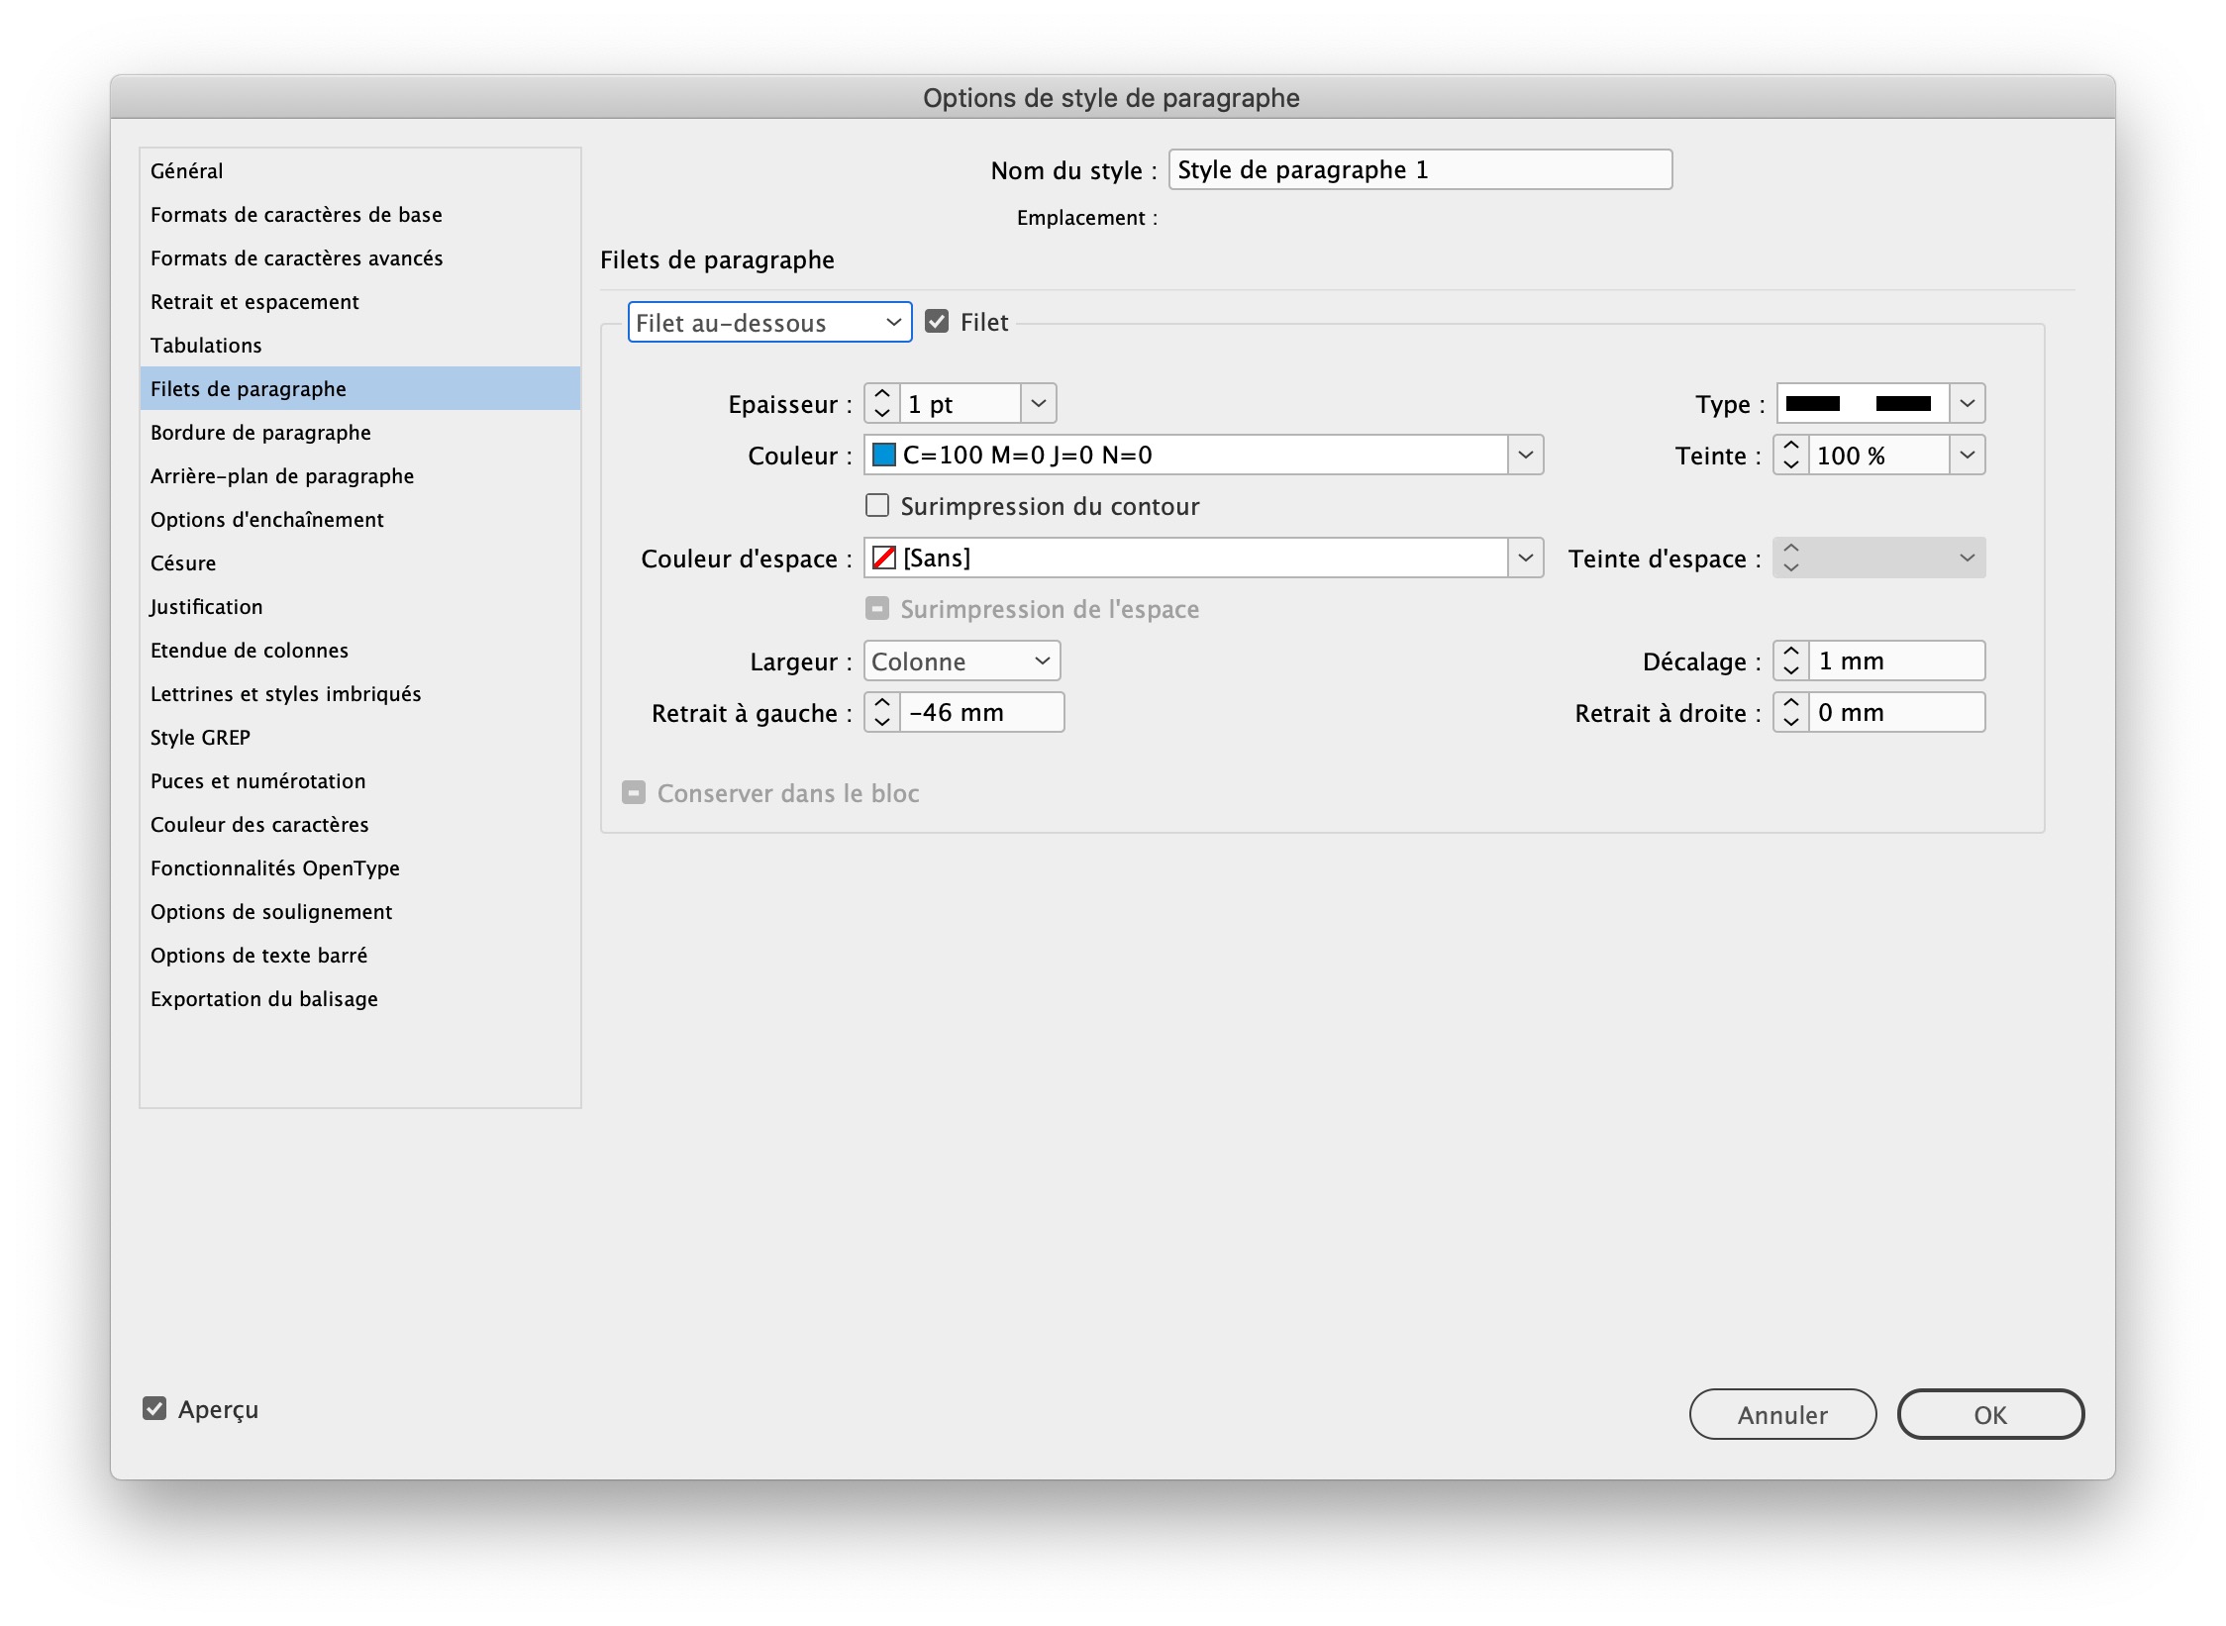Open the Filet au-dessous dropdown
This screenshot has height=1626, width=2226.
(x=769, y=323)
